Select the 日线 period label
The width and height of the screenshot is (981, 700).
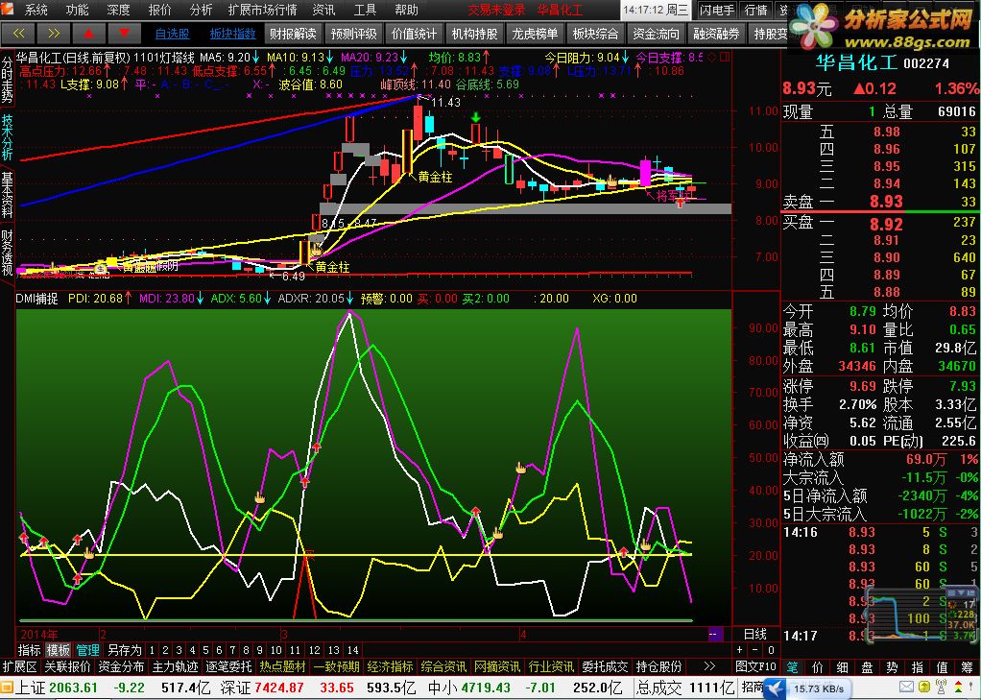click(755, 635)
